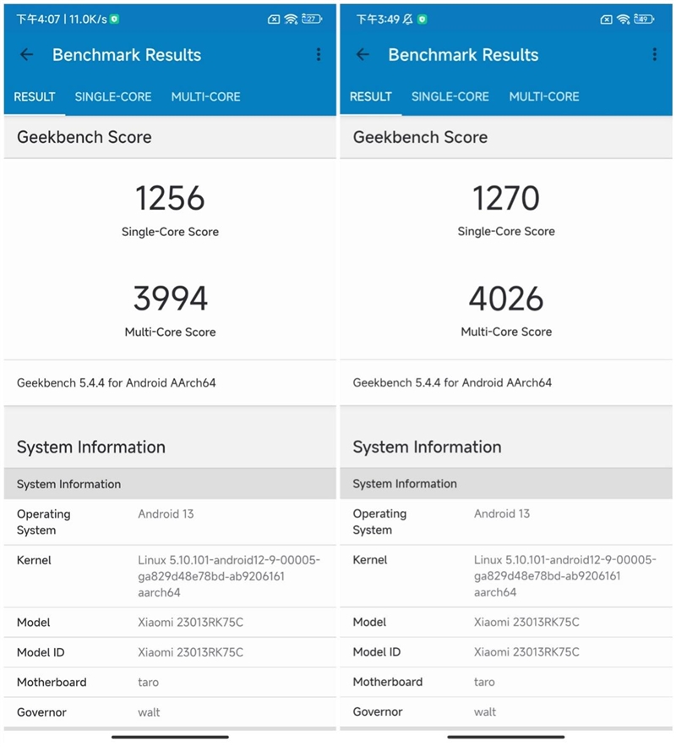Tap the left home gesture bar
Viewport: 676px width, 747px height.
[170, 737]
